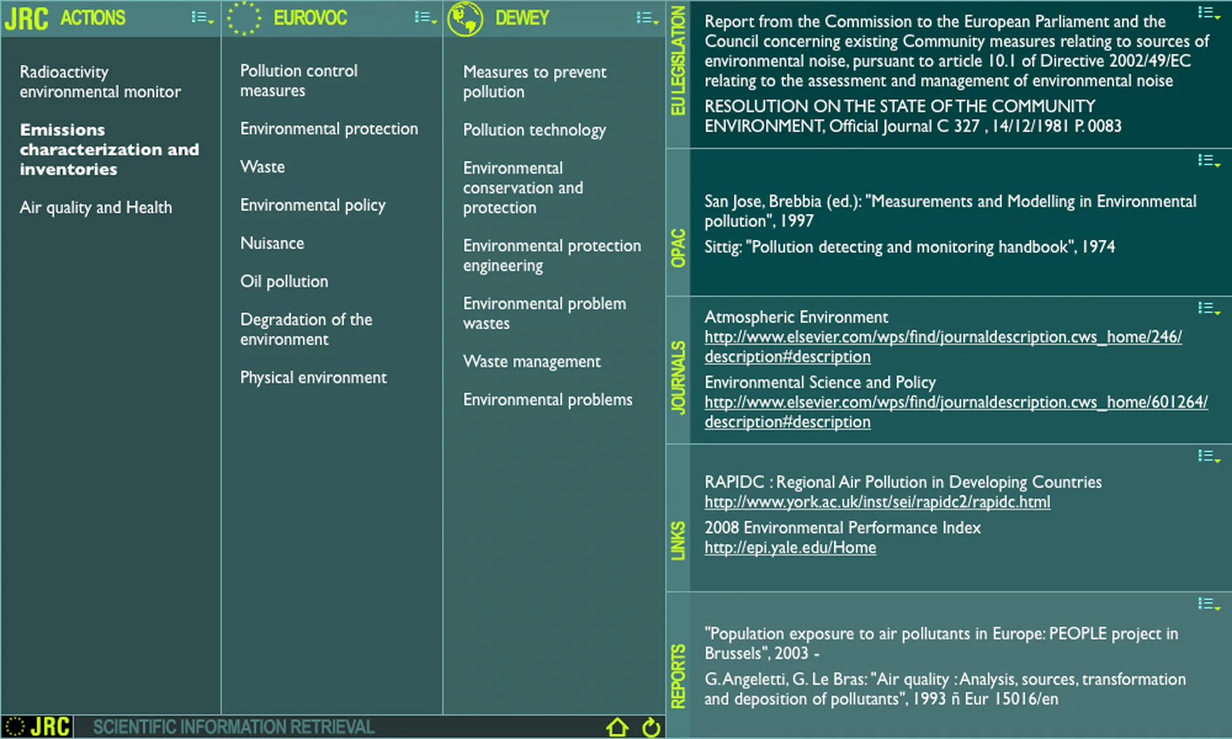Click the Home icon in the bottom bar

pos(617,727)
